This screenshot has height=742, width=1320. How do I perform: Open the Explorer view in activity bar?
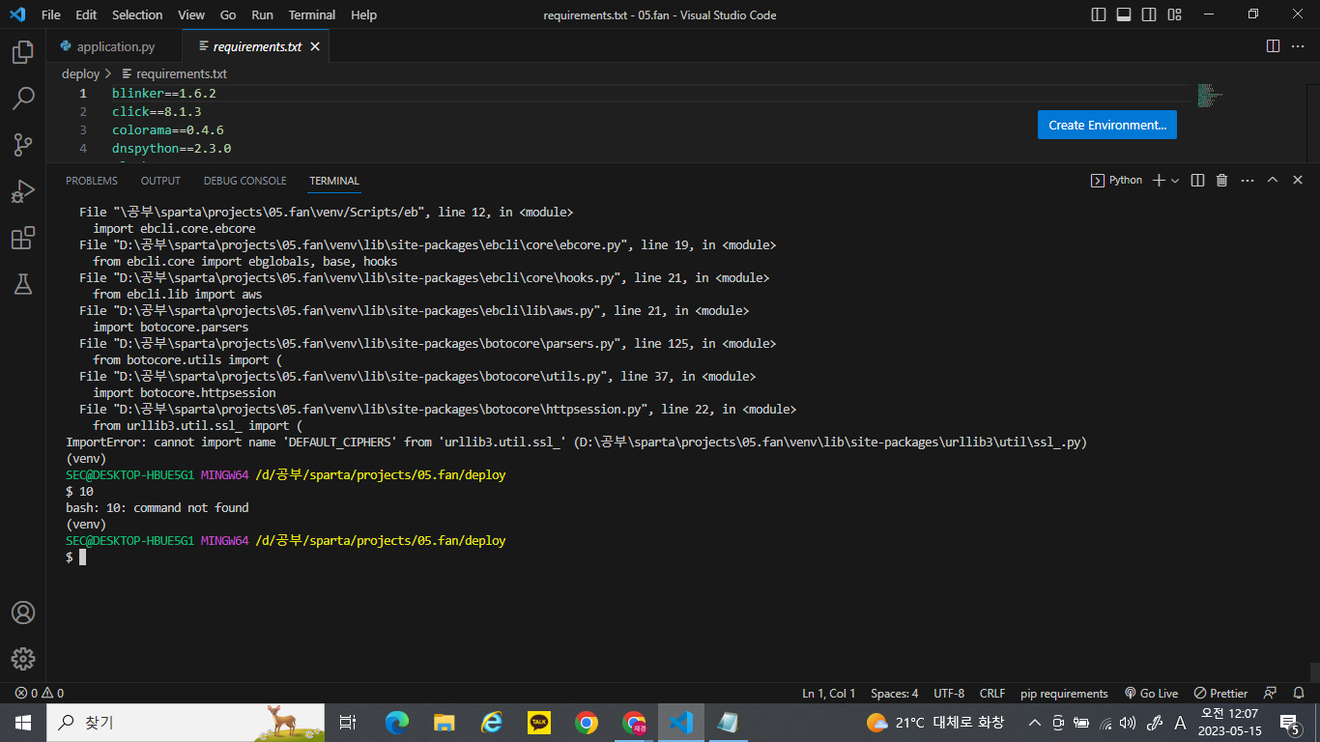coord(23,52)
